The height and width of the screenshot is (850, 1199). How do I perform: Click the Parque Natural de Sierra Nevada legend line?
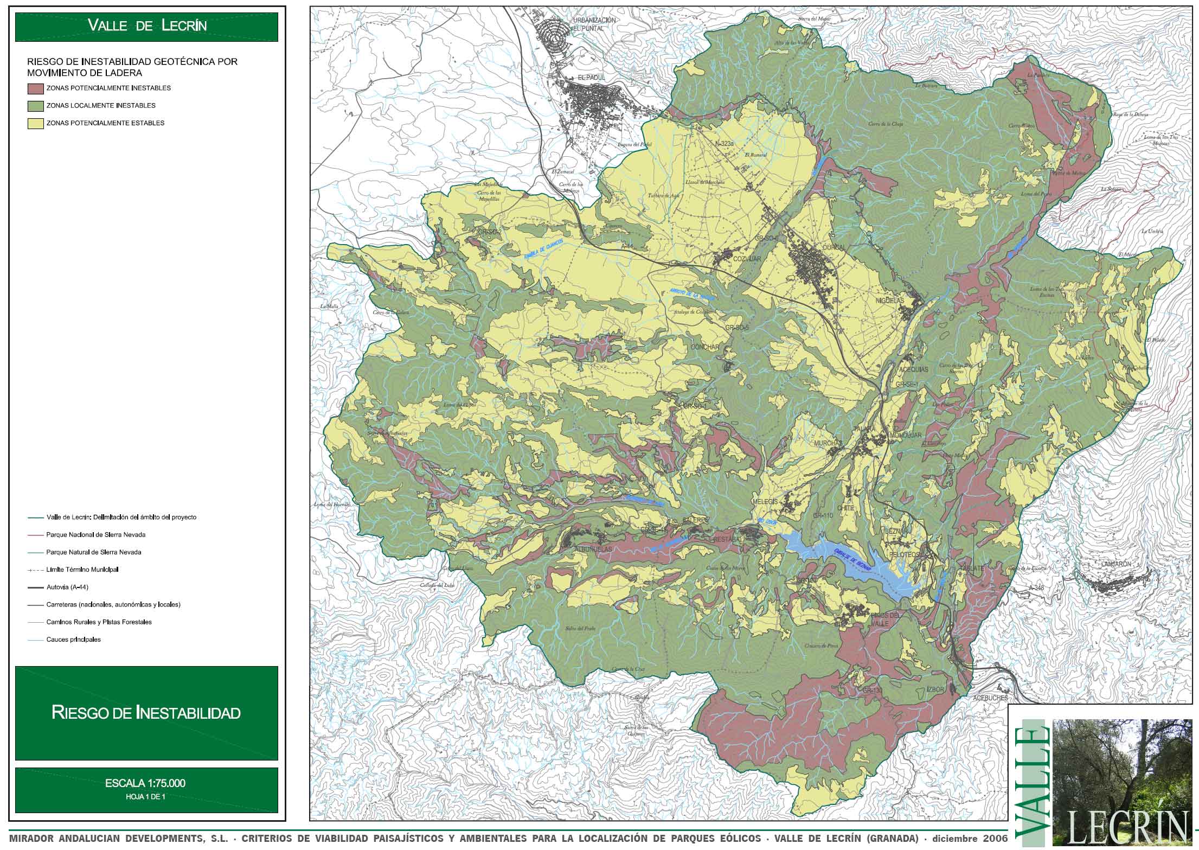(x=35, y=552)
